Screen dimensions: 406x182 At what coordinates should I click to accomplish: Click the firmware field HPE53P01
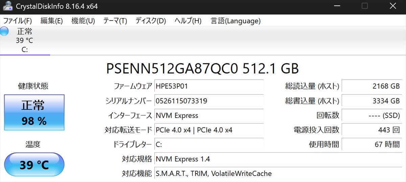[x=209, y=86]
